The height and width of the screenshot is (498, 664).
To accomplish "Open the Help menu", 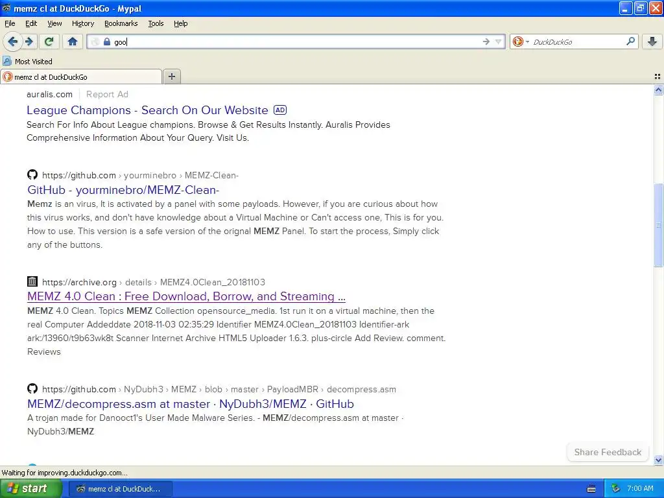I will pos(181,23).
